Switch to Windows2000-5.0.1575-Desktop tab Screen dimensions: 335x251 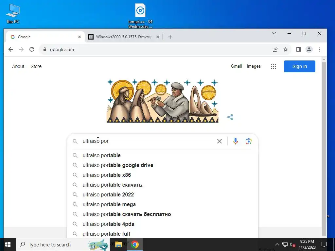point(123,37)
